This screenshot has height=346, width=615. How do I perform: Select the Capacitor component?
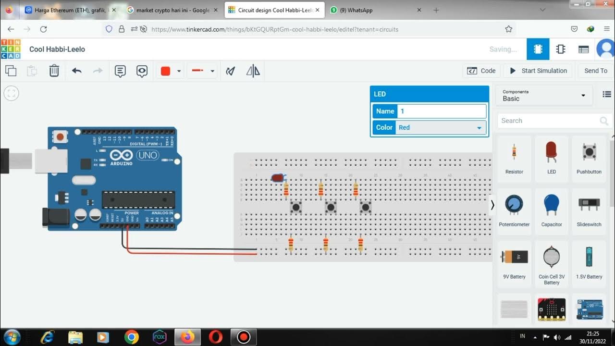[x=552, y=211]
